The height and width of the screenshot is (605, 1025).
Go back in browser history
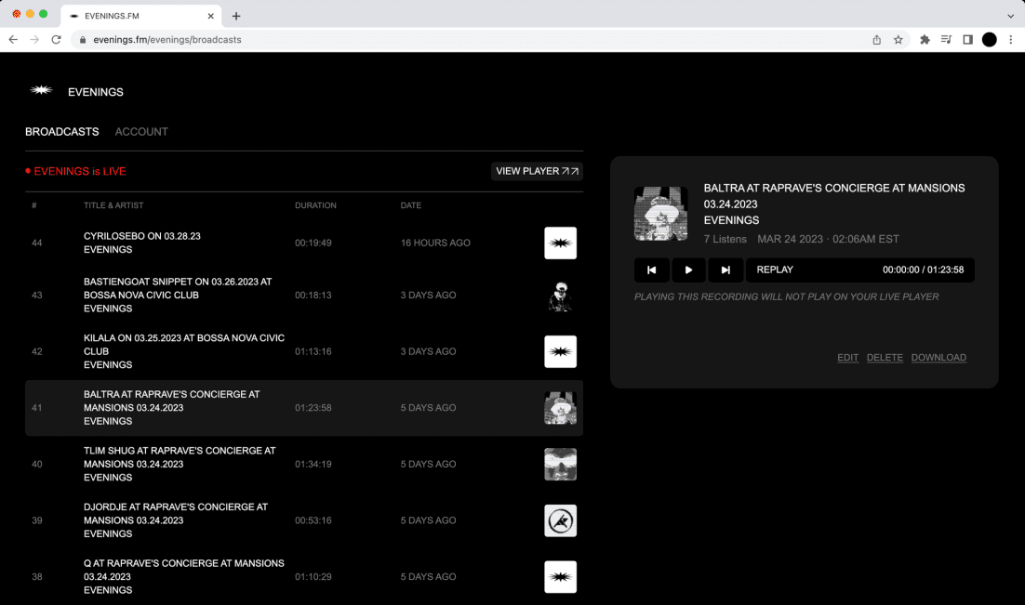(13, 40)
